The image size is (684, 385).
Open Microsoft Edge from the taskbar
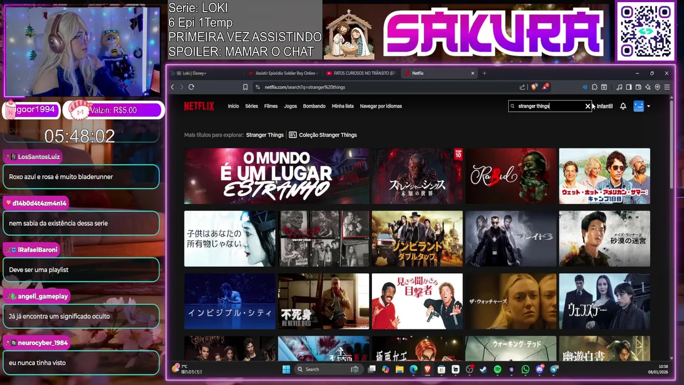[x=414, y=369]
